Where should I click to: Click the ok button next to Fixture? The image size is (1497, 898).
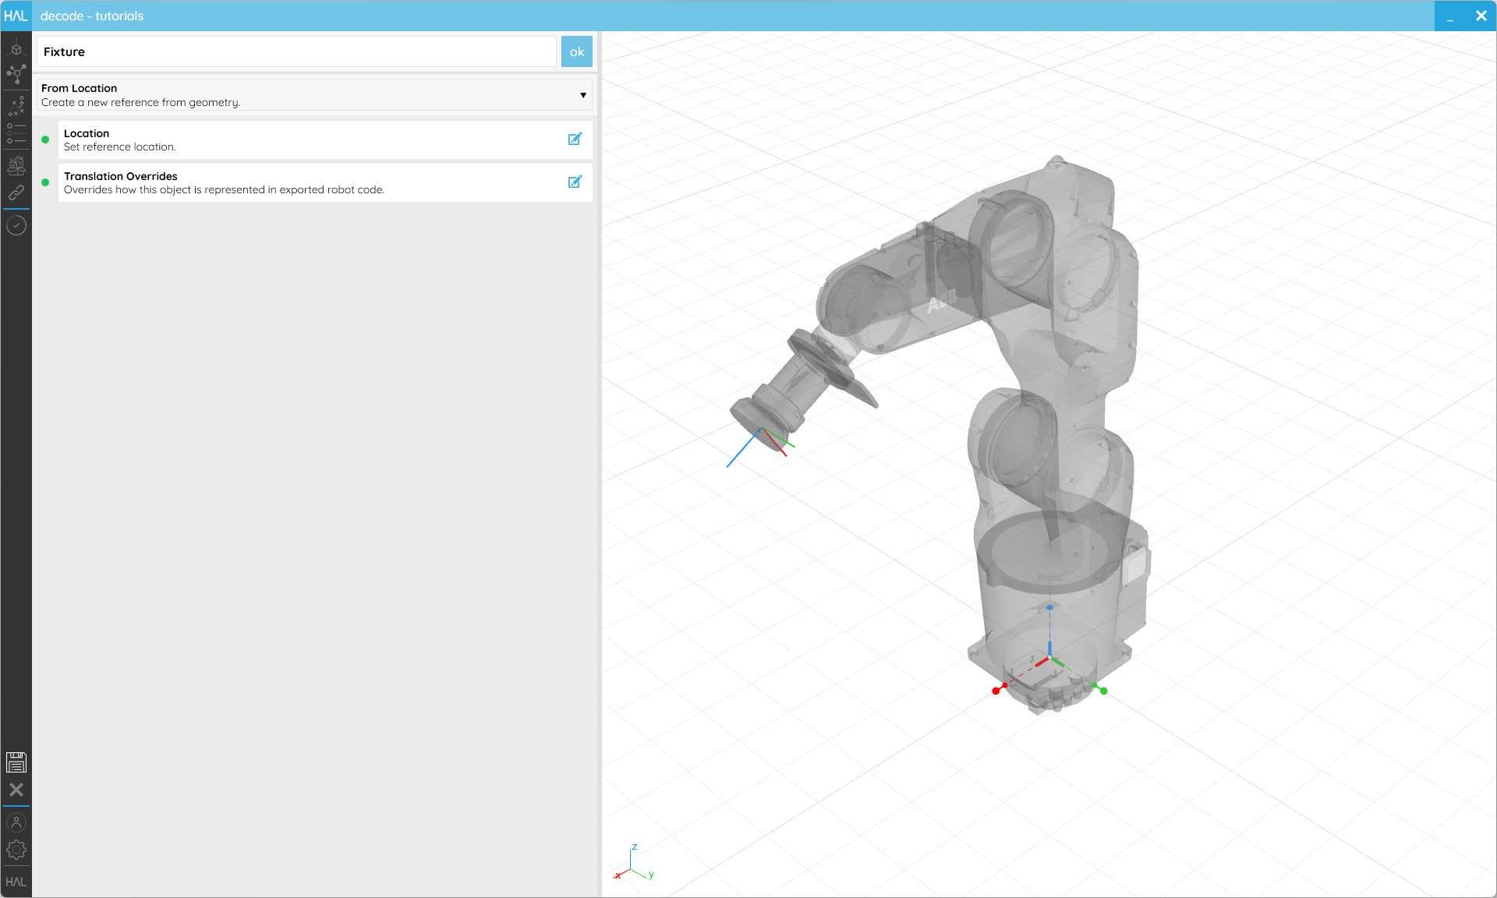point(577,51)
